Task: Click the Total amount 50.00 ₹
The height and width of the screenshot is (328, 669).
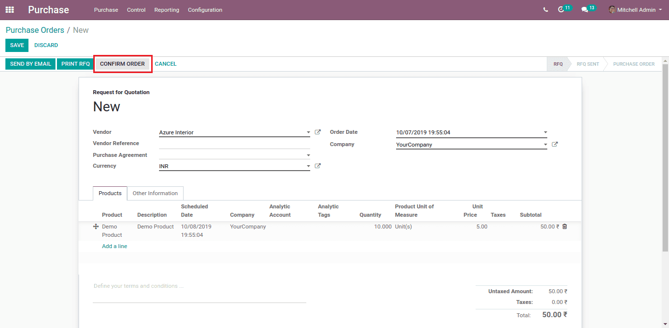Action: point(555,315)
